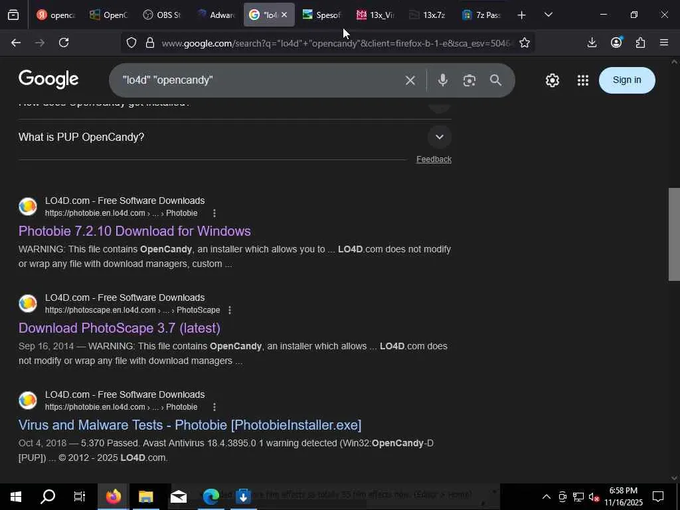Image resolution: width=680 pixels, height=510 pixels.
Task: Open Firefox application hamburger menu
Action: pyautogui.click(x=664, y=42)
